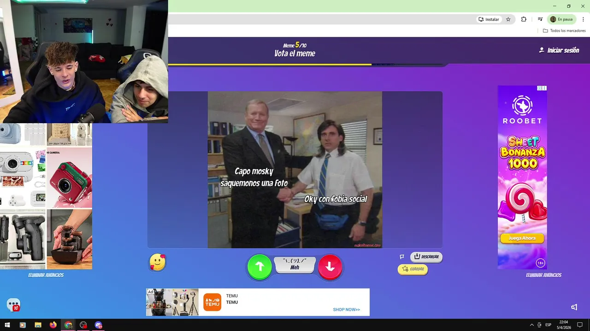Image resolution: width=590 pixels, height=331 pixels.
Task: Vote Meh on the current meme
Action: pos(295,264)
